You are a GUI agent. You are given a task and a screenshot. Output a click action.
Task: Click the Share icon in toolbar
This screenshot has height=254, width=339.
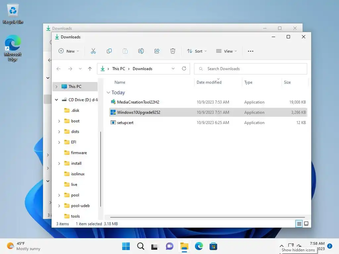pos(157,51)
